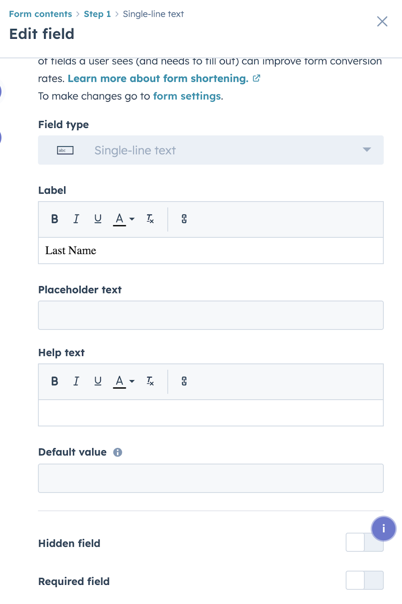402x604 pixels.
Task: Pick a text color with the A swatch
Action: coord(119,219)
